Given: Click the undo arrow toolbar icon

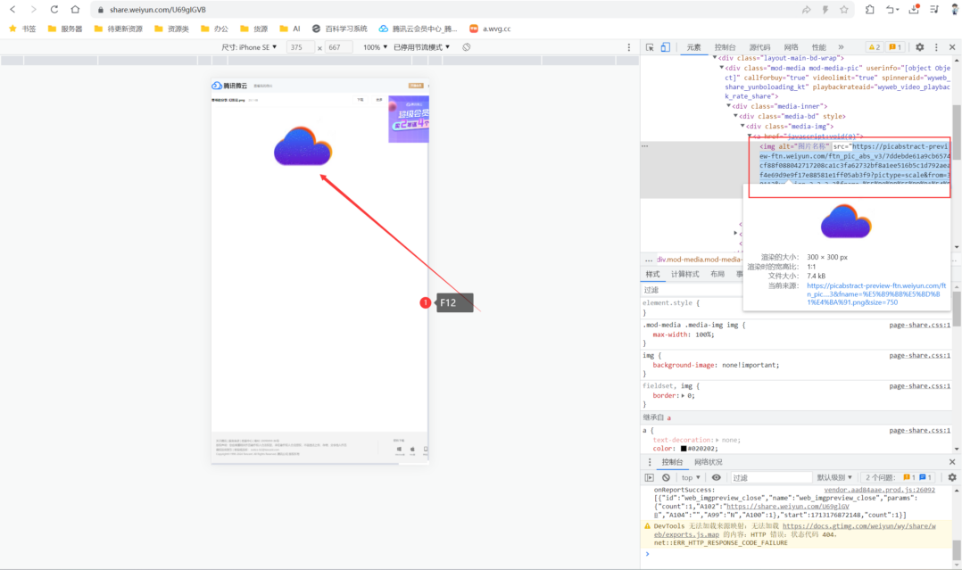Looking at the screenshot, I should (892, 9).
